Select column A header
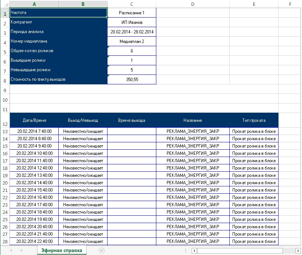 click(x=34, y=4)
